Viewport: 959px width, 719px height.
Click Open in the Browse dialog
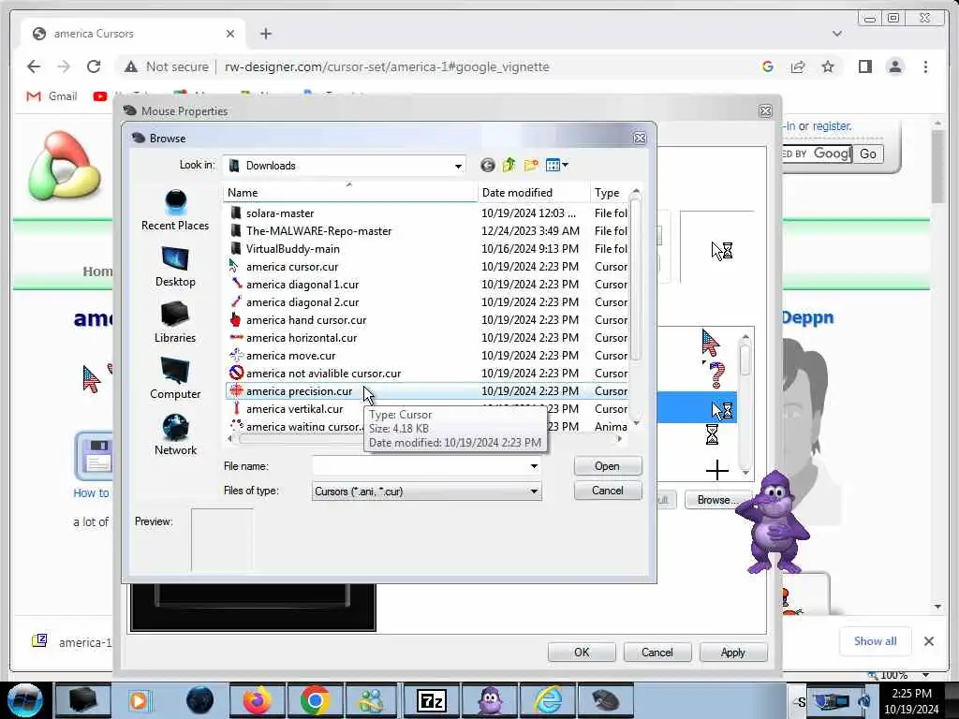click(x=607, y=466)
